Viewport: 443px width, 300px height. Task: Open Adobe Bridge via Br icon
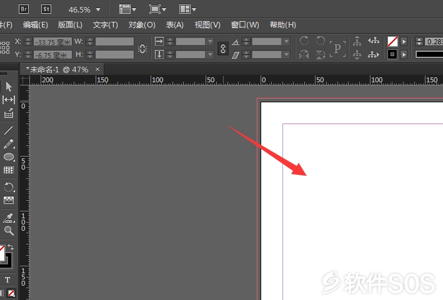(x=24, y=9)
